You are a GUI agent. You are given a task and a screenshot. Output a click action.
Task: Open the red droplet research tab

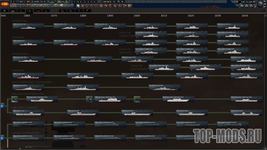click(46, 11)
